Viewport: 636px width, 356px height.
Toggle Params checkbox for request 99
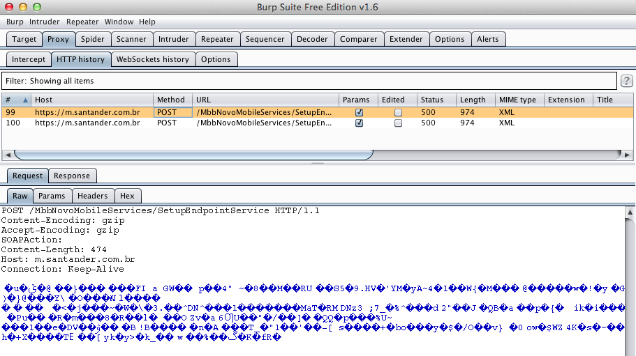pos(359,112)
